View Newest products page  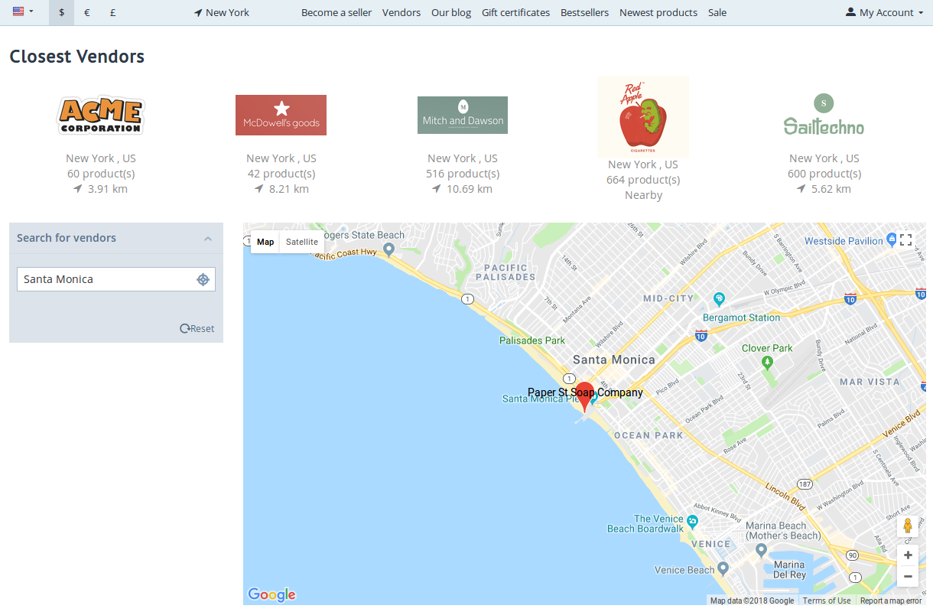[x=658, y=12]
